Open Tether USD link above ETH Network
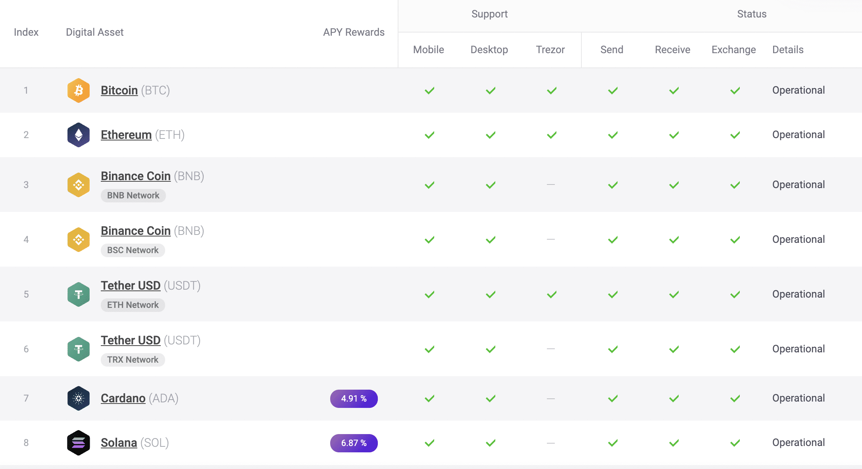Viewport: 862px width, 469px height. [131, 286]
